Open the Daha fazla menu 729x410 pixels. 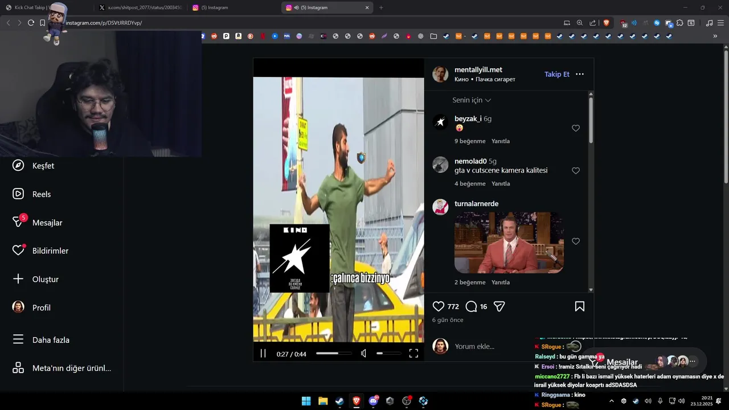(x=41, y=340)
